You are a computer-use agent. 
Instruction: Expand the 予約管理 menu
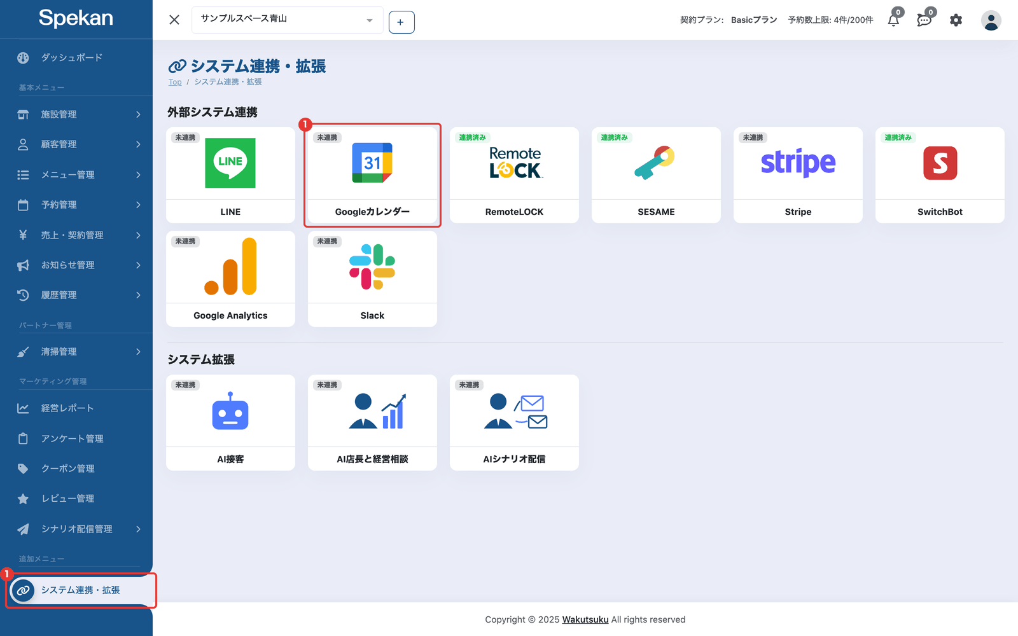point(76,205)
